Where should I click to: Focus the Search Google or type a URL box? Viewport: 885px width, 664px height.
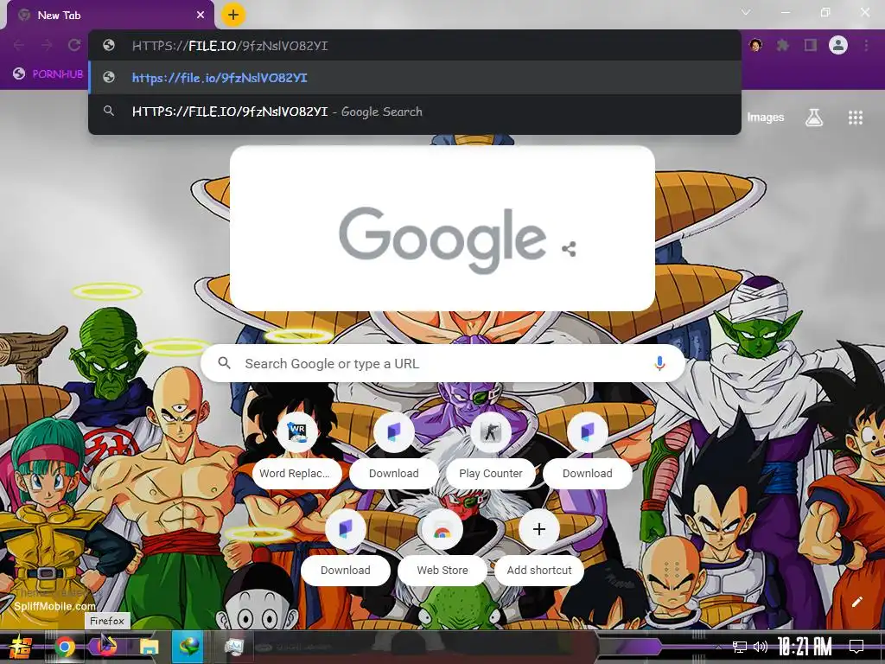pos(443,364)
